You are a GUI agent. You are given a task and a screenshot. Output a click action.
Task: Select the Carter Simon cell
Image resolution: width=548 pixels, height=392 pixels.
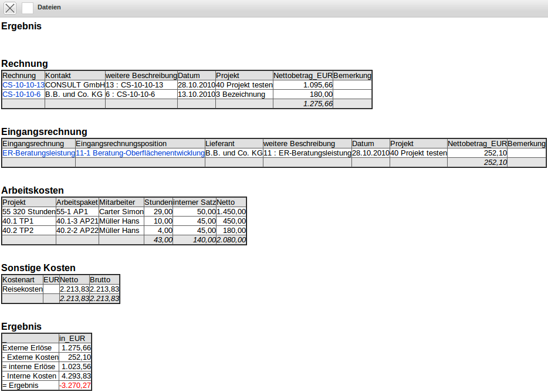[x=121, y=212]
